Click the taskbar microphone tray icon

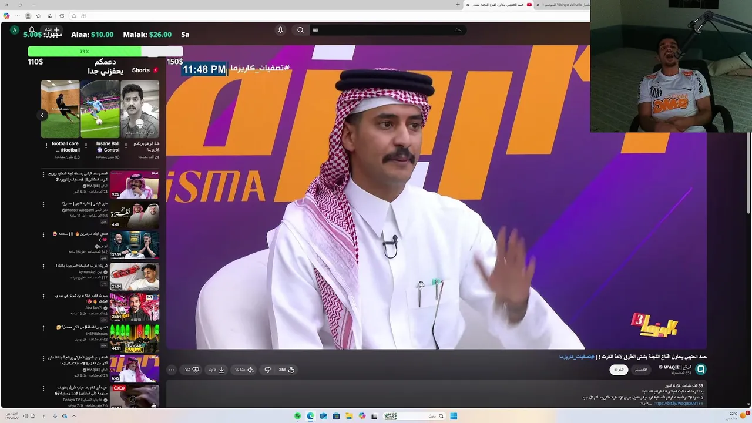(55, 416)
